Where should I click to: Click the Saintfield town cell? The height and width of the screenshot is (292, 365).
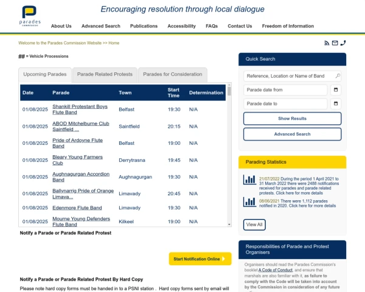click(129, 127)
